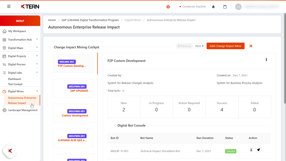The height and width of the screenshot is (161, 286).
Task: Open SAP S/4HANA Digital Transformation Program breadcrumb
Action: pos(90,20)
